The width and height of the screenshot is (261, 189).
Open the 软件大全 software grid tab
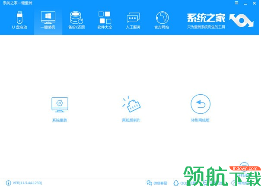pyautogui.click(x=105, y=20)
